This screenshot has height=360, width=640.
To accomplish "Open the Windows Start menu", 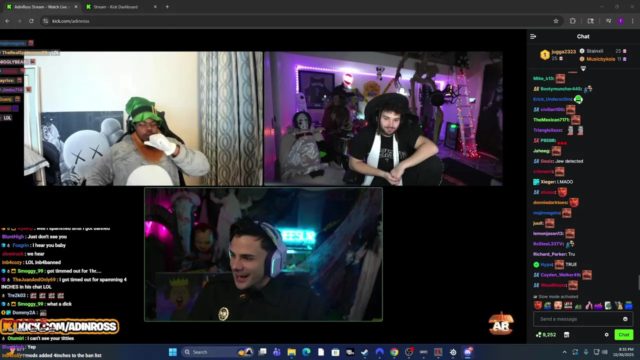I will [172, 352].
